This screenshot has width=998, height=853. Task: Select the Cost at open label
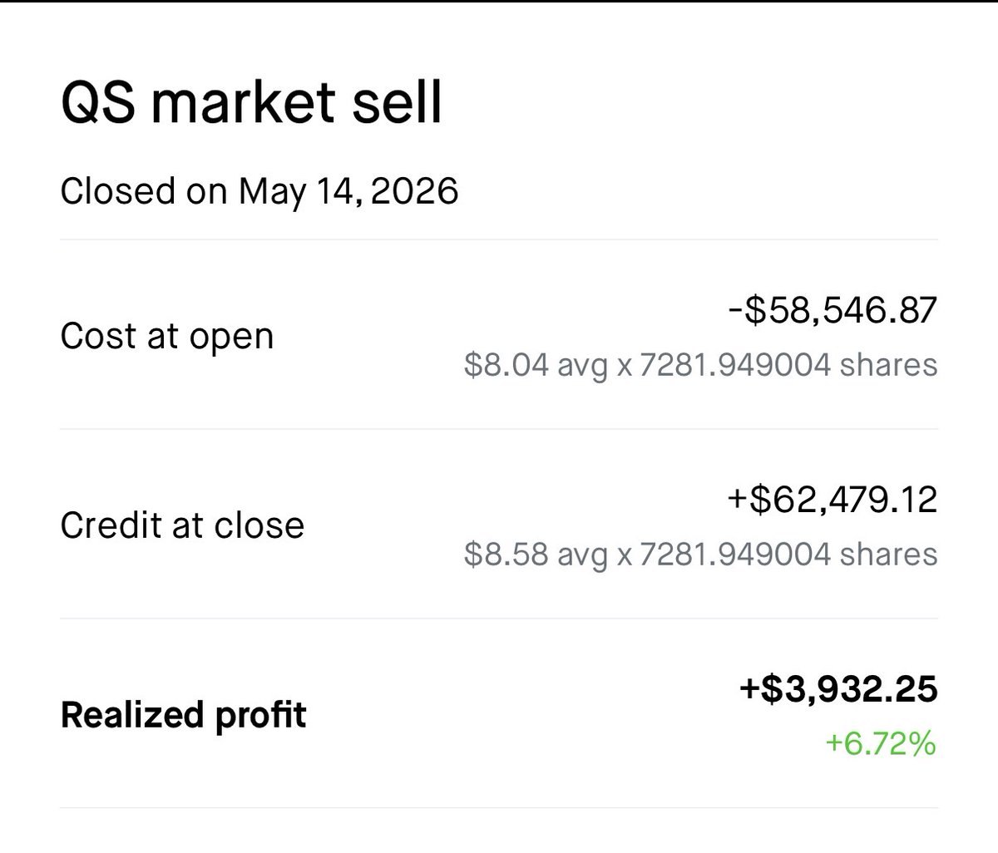coord(167,337)
